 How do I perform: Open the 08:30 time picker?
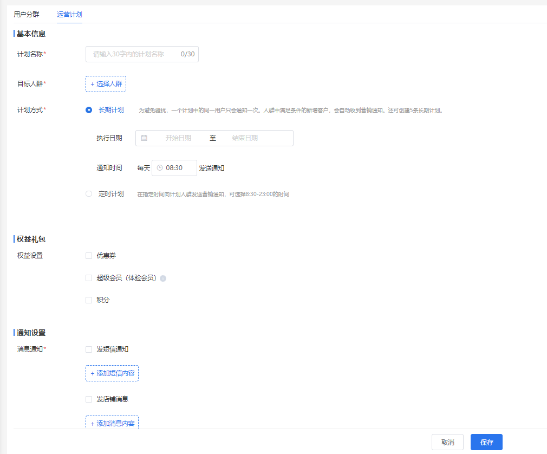(x=174, y=168)
